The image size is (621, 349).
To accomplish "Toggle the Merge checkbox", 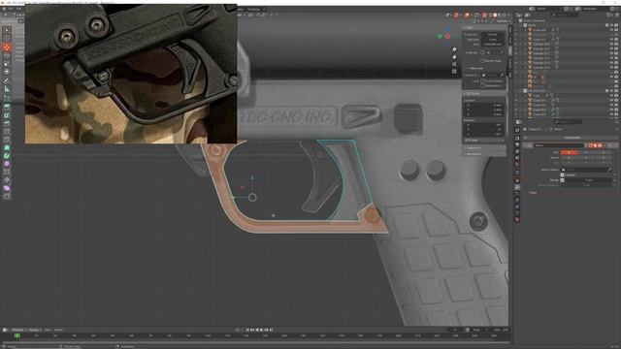I will (563, 180).
